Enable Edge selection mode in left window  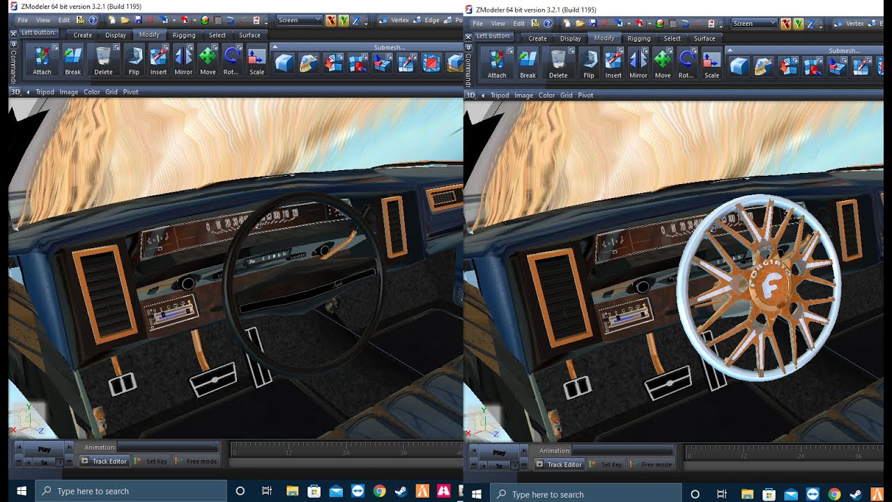pyautogui.click(x=426, y=20)
